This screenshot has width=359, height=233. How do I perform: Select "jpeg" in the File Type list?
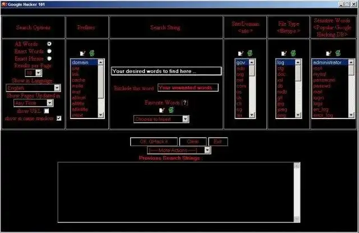pyautogui.click(x=286, y=109)
